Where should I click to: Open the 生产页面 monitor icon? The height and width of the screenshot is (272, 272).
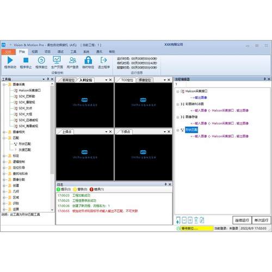point(57,60)
